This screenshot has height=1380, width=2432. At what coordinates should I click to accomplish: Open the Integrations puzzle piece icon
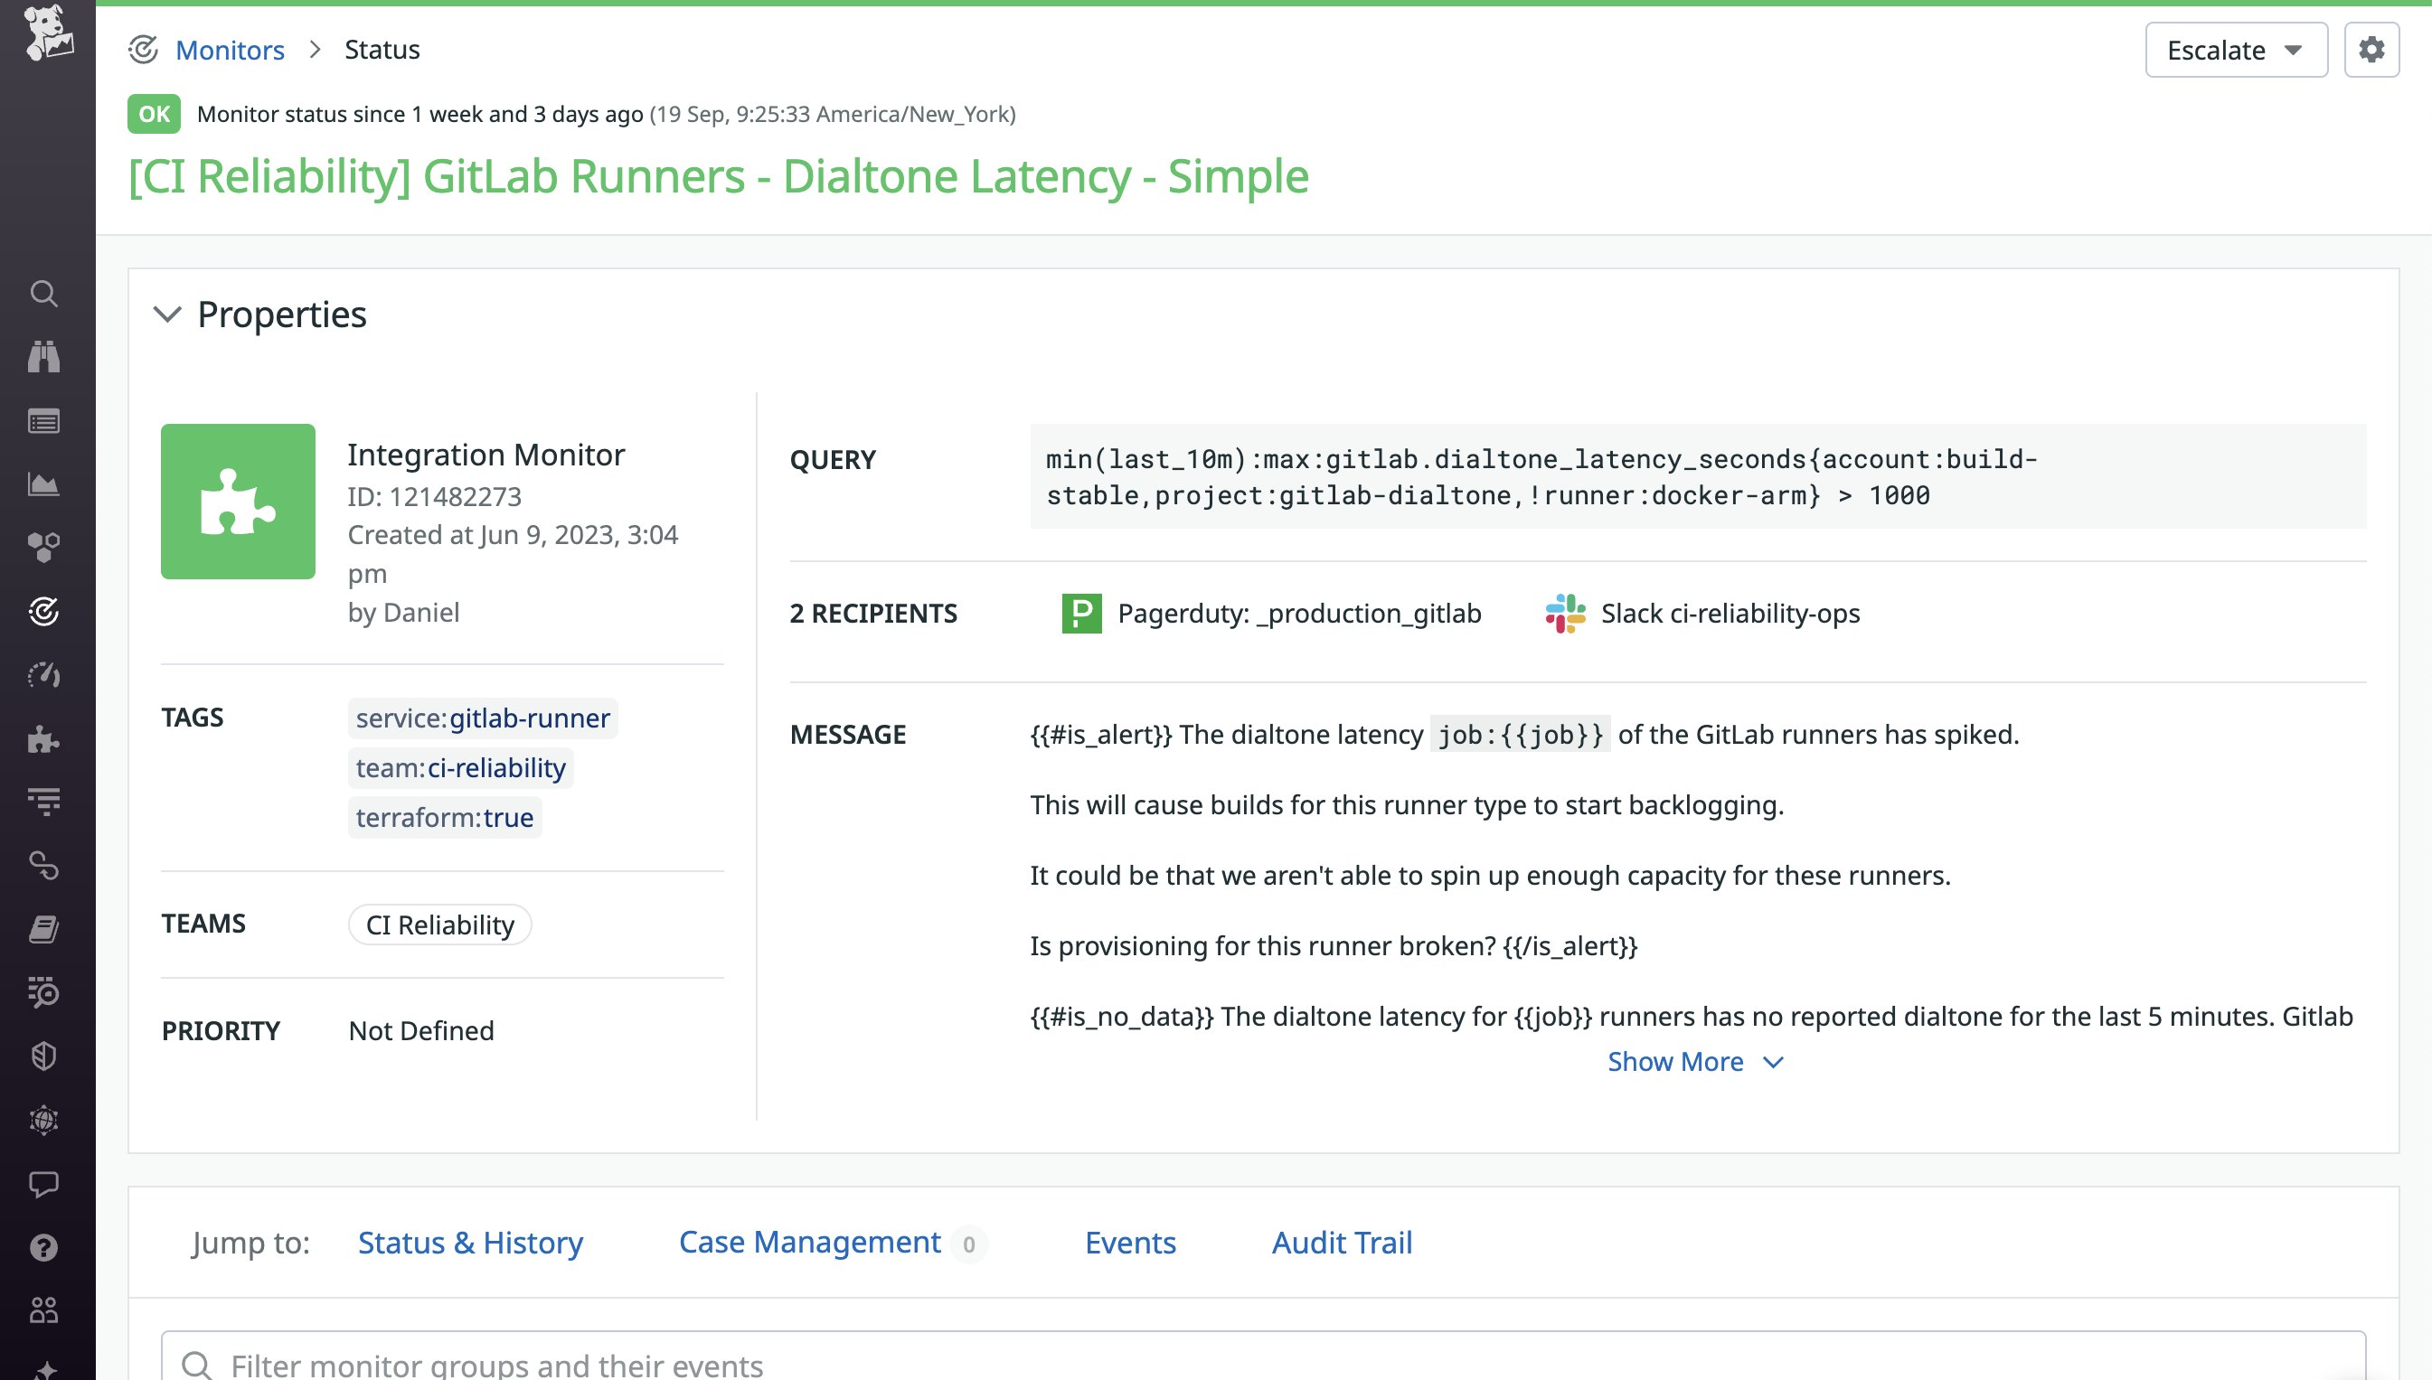pos(44,740)
